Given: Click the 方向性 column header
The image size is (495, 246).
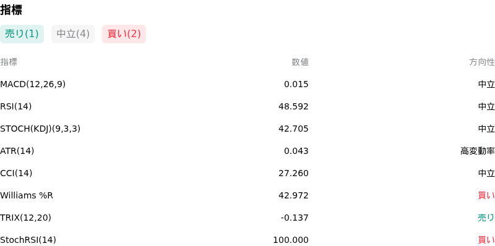Looking at the screenshot, I should (482, 62).
